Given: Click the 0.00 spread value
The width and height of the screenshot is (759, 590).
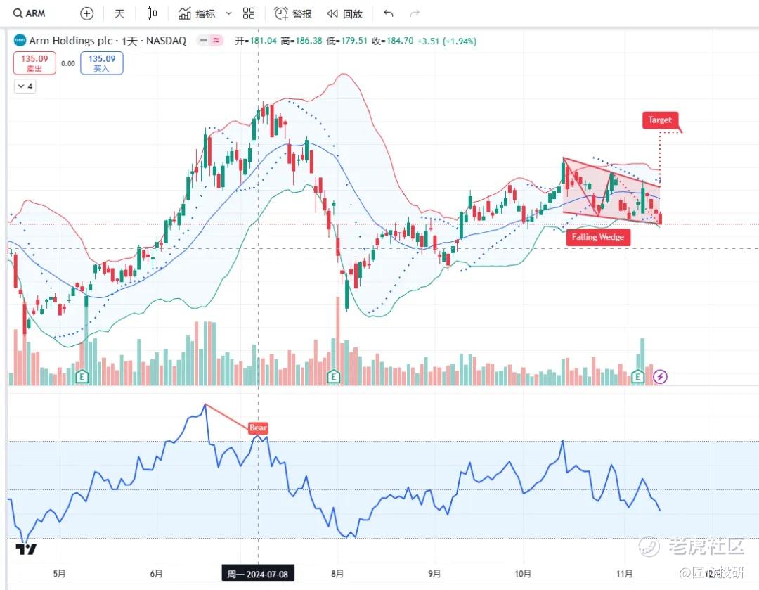Looking at the screenshot, I should pos(68,63).
